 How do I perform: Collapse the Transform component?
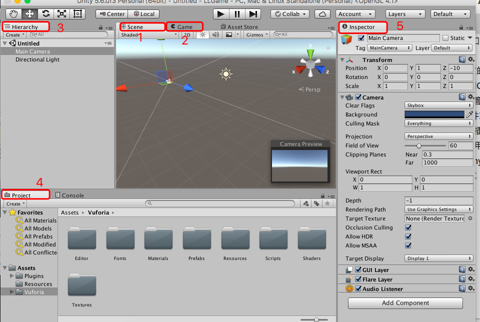pyautogui.click(x=342, y=59)
